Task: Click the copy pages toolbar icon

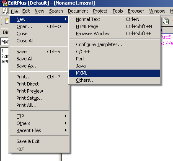Action: point(166,21)
